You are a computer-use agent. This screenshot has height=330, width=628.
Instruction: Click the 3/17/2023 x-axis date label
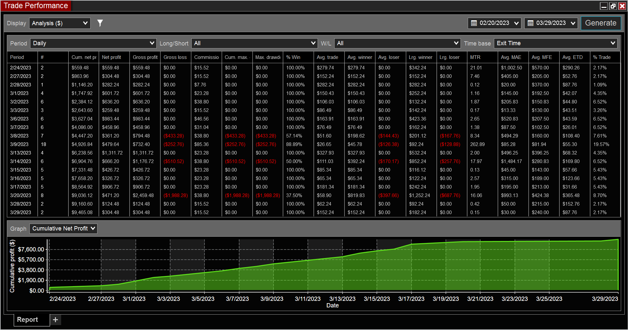pyautogui.click(x=411, y=299)
